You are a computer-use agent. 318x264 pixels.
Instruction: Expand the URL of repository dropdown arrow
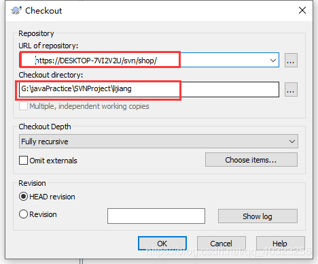(x=273, y=61)
